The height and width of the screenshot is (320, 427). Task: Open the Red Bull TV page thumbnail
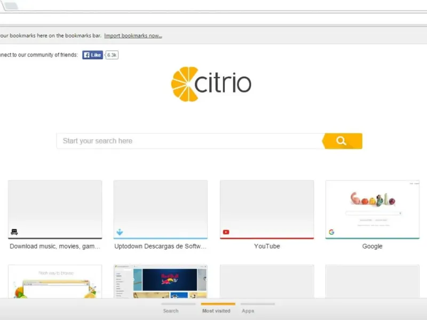click(x=161, y=282)
